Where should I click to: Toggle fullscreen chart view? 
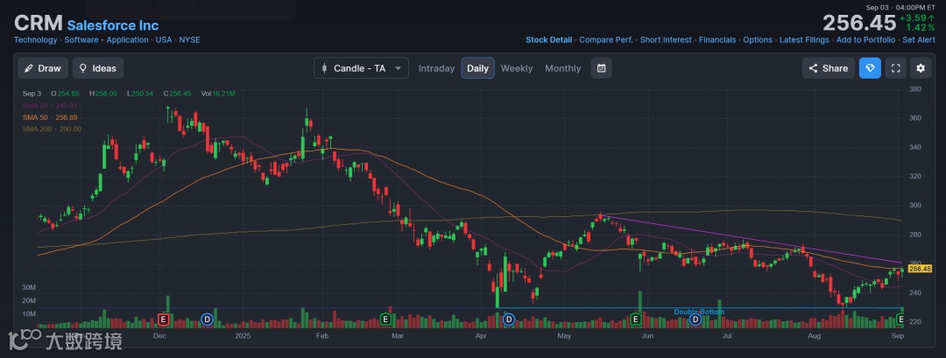coord(896,68)
